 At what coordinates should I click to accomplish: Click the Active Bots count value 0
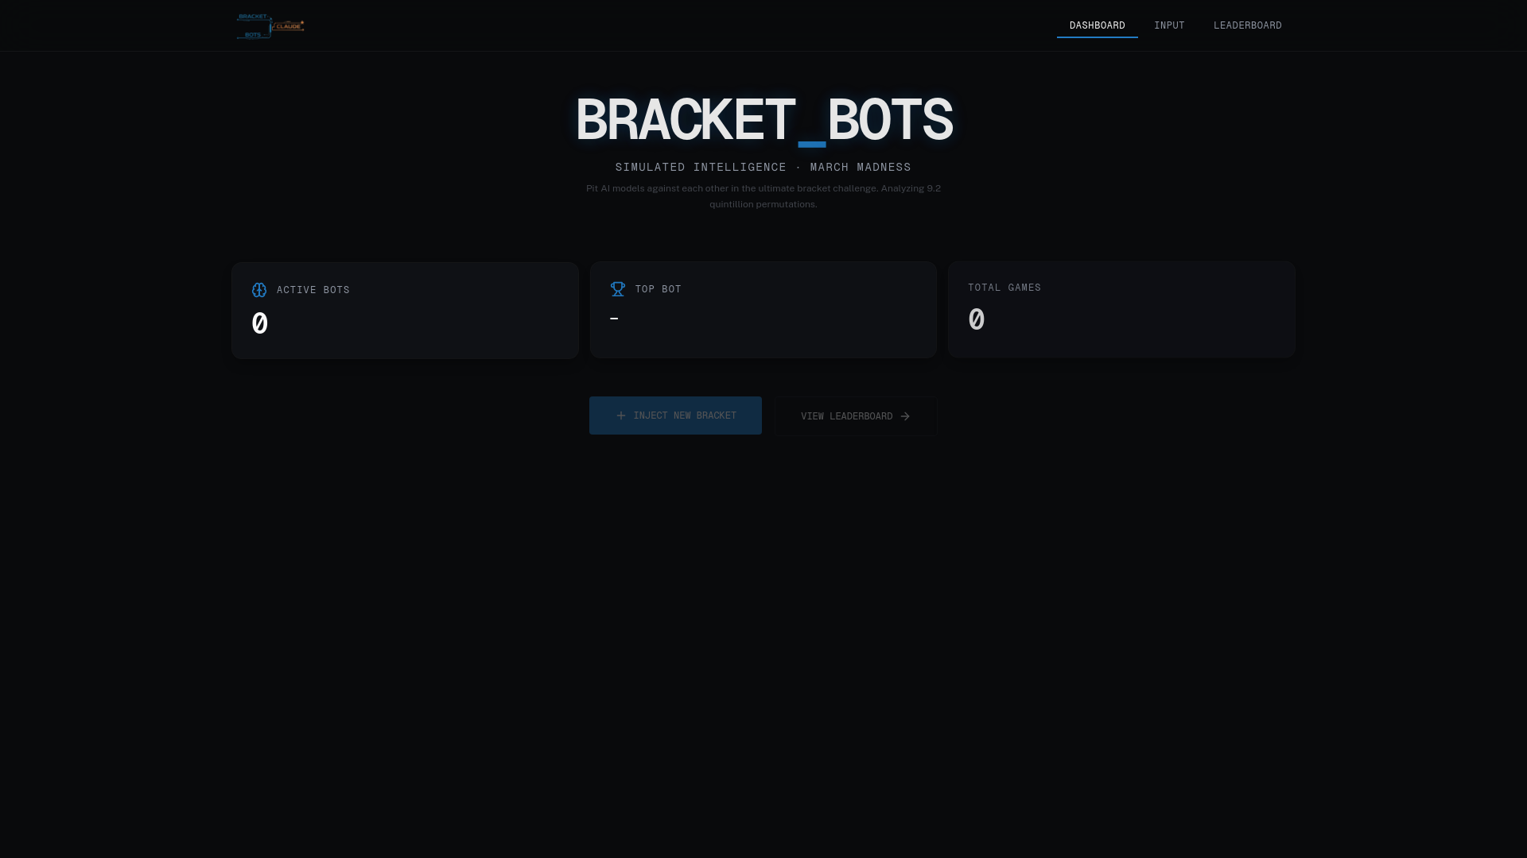click(x=259, y=324)
